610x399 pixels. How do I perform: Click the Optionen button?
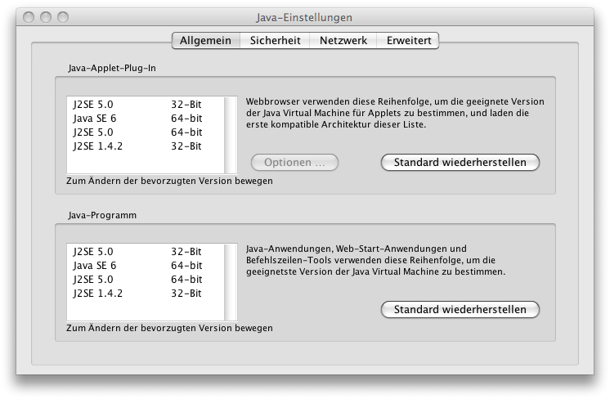coord(294,163)
